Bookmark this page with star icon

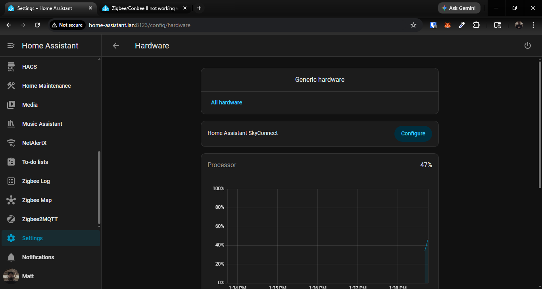pos(413,25)
